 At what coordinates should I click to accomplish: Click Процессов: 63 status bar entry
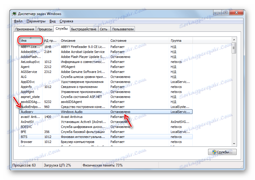pos(24,165)
